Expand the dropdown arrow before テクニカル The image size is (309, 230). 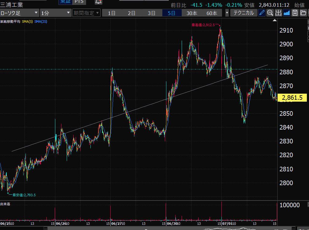tap(227, 13)
